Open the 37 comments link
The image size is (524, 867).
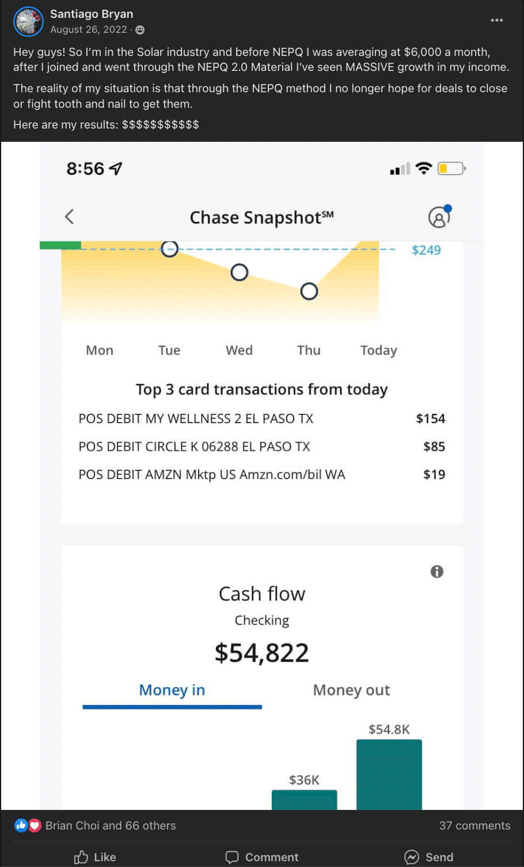point(474,825)
